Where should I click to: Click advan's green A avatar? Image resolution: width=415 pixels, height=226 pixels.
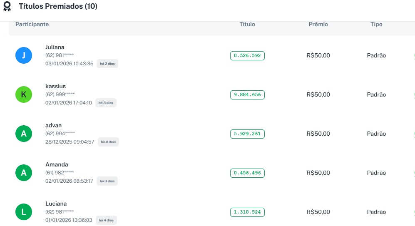click(x=24, y=134)
